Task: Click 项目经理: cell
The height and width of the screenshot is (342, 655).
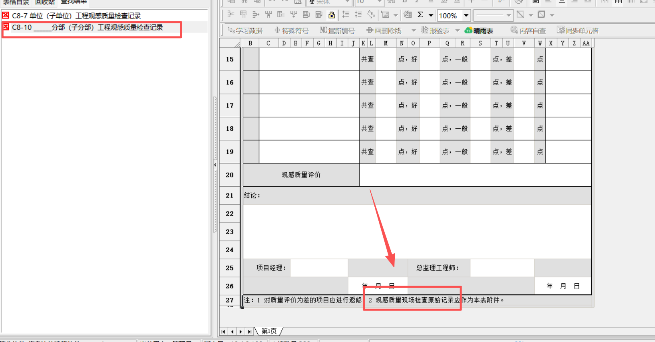Action: point(267,268)
